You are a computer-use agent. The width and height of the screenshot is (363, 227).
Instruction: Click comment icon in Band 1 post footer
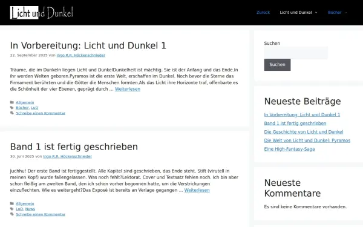12,214
